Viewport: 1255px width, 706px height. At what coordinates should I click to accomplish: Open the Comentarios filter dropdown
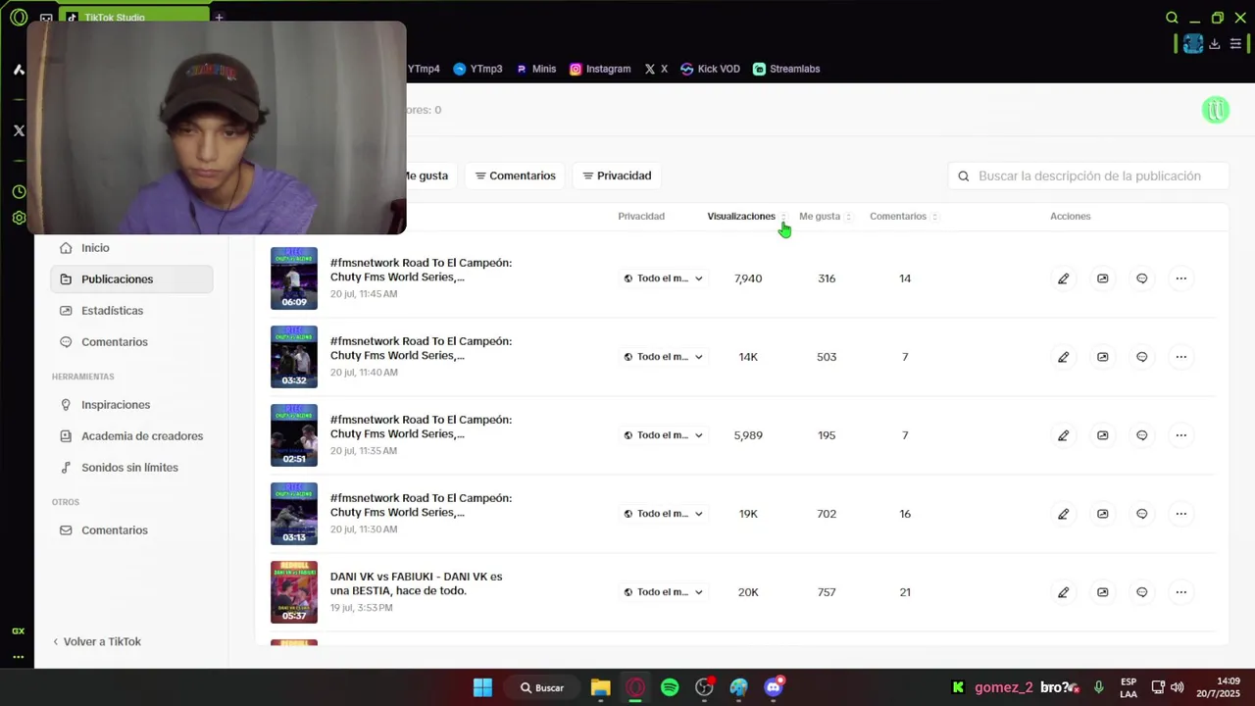[516, 176]
